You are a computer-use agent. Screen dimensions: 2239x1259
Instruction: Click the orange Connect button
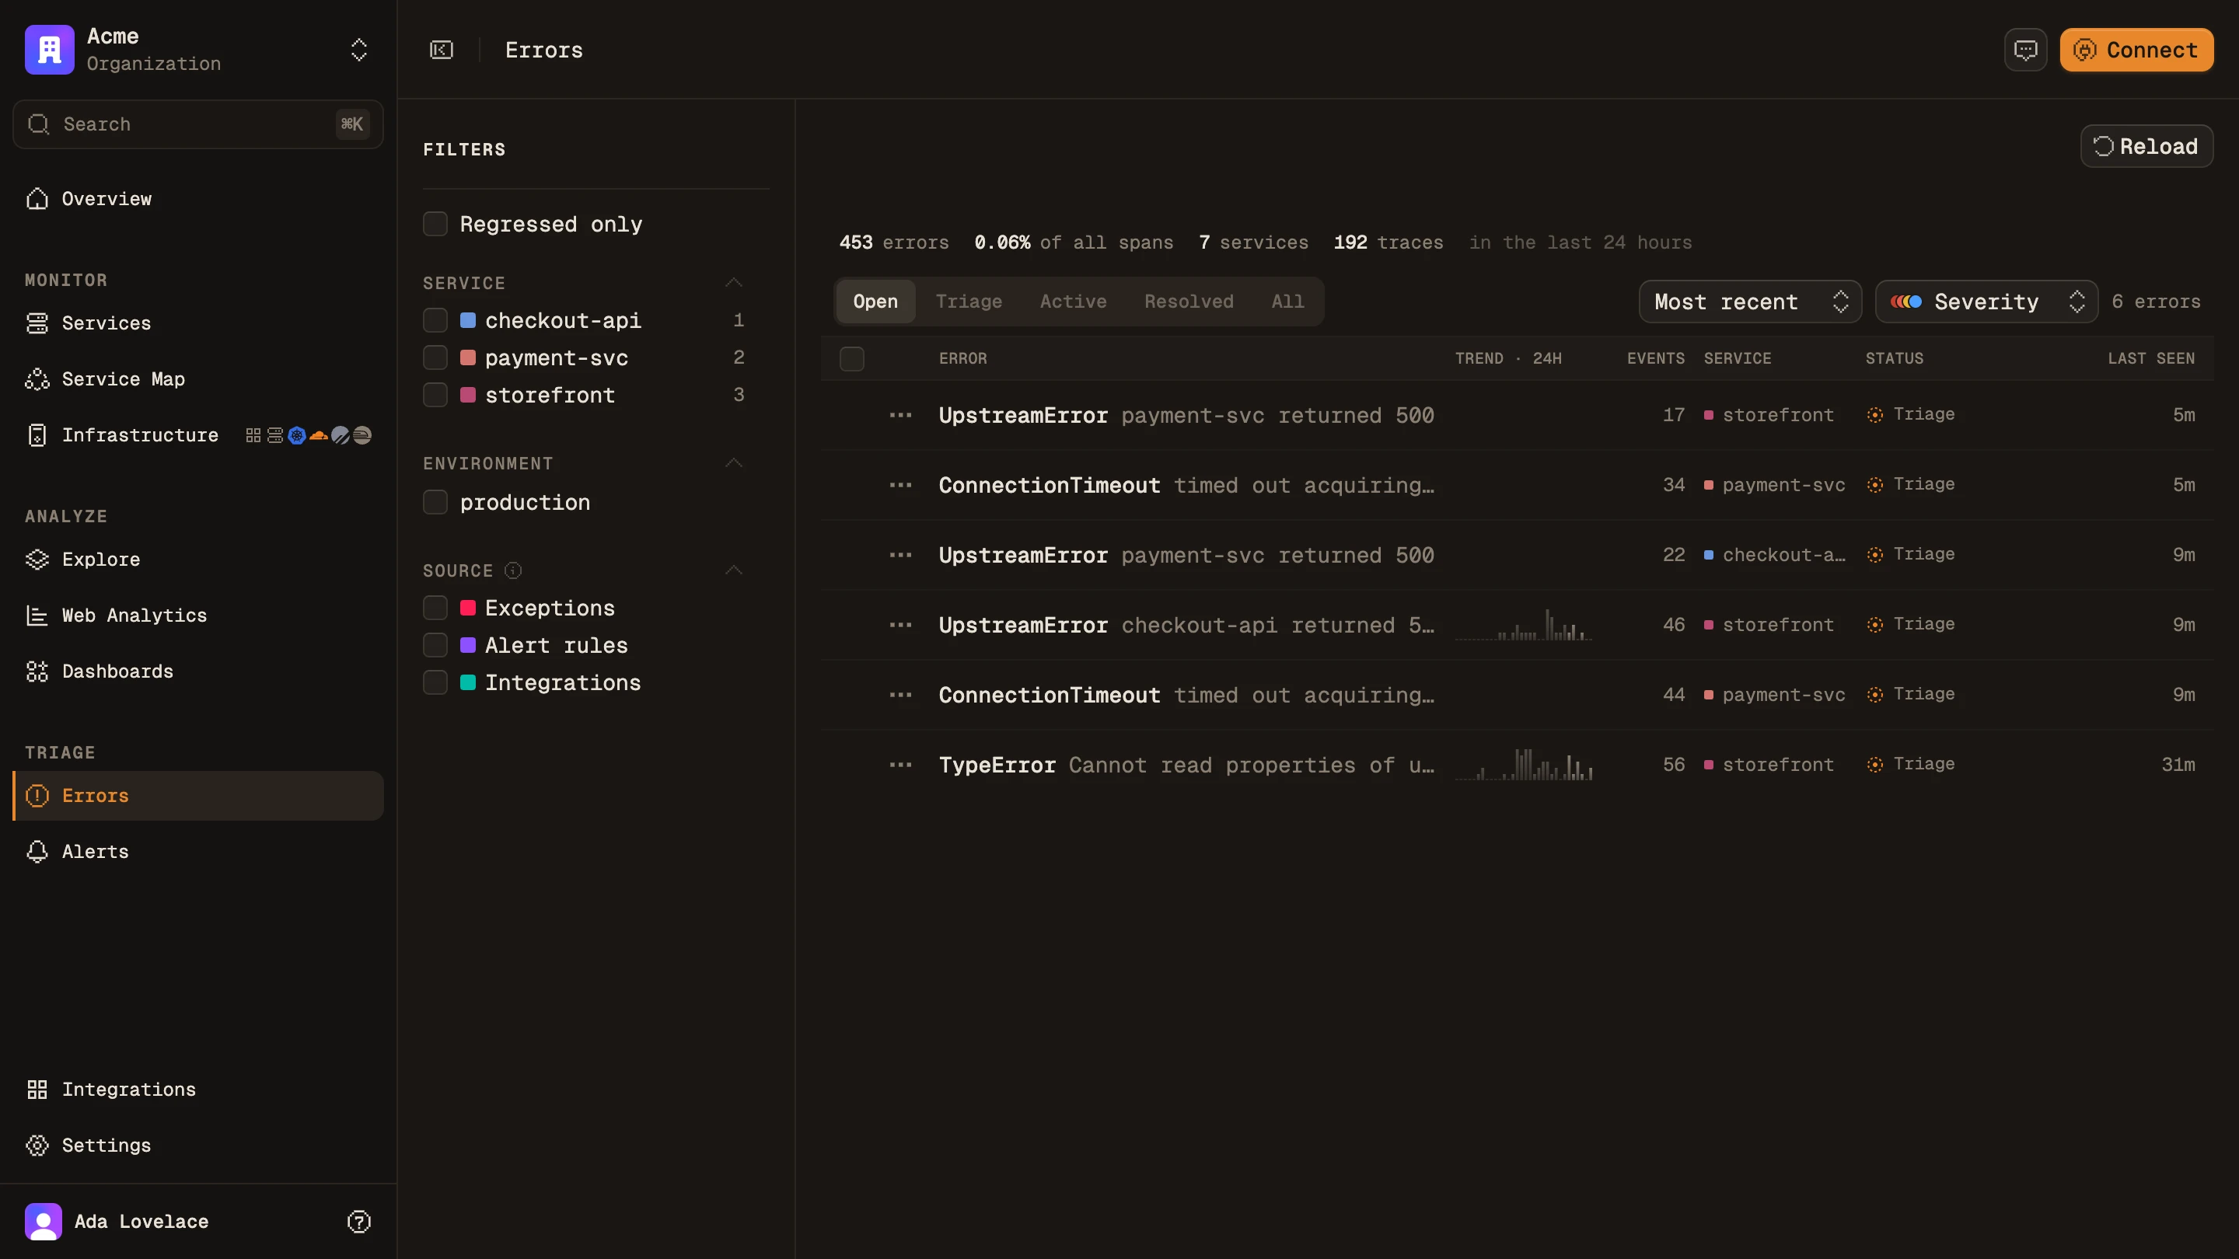(2136, 50)
